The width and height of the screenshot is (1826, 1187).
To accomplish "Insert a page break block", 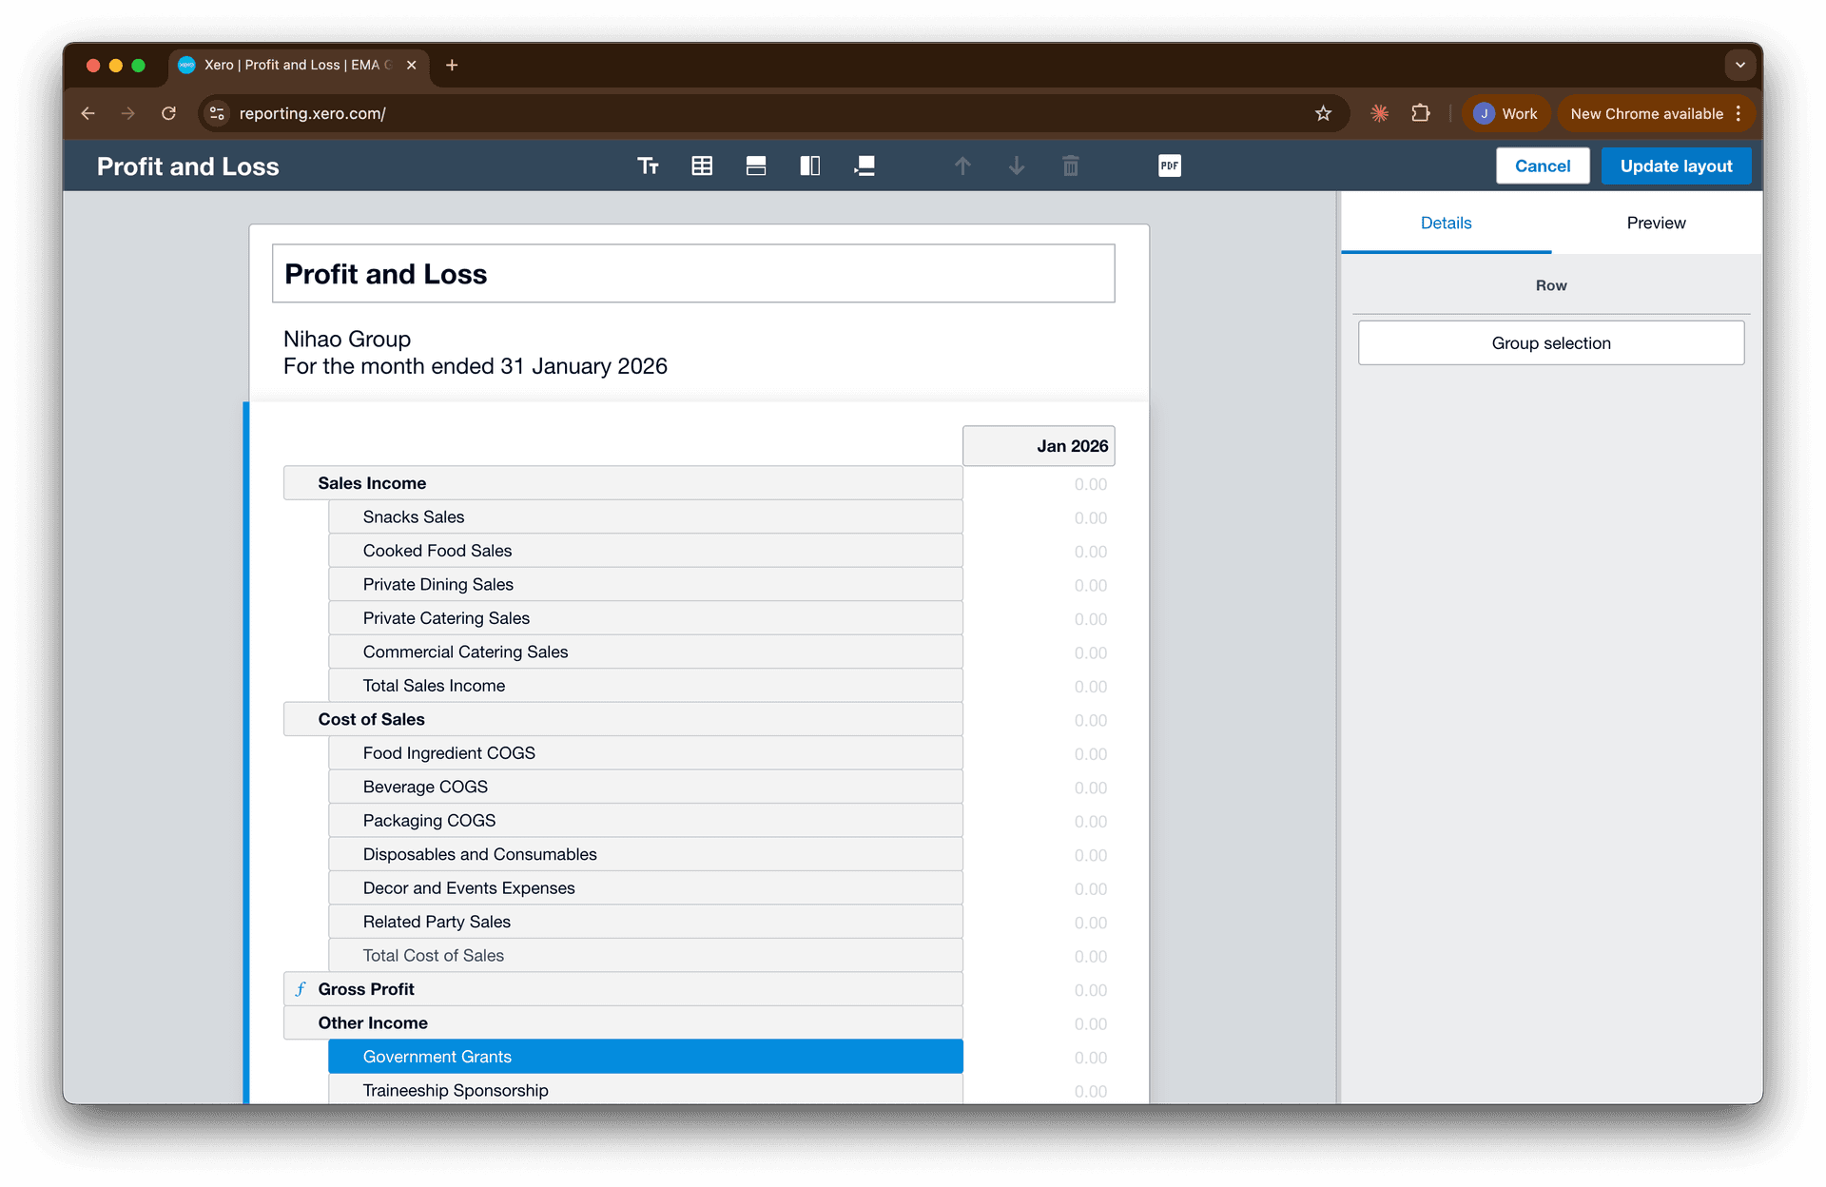I will (864, 165).
